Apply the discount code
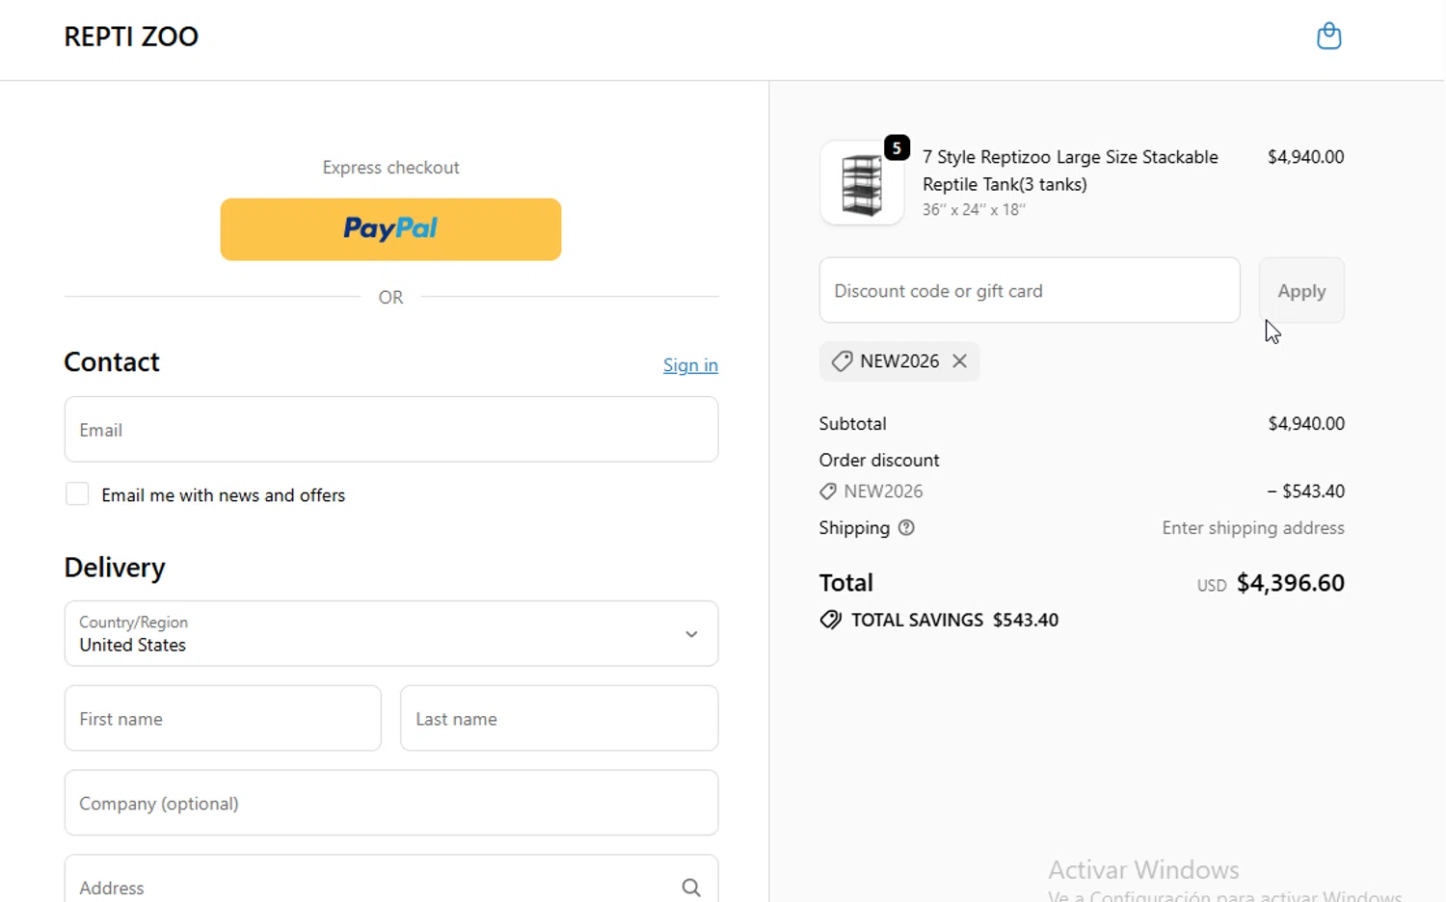 click(1301, 290)
